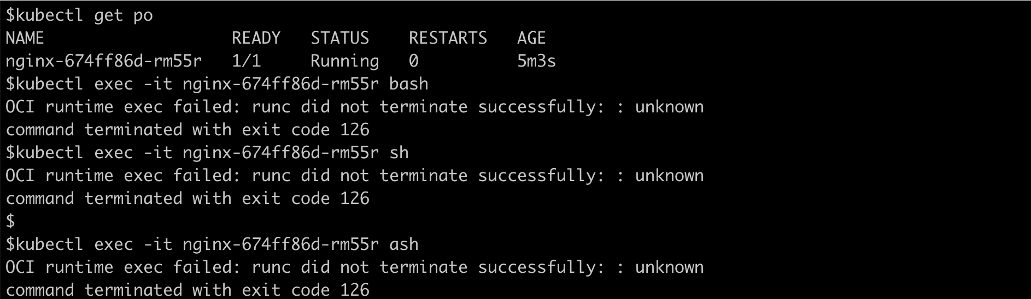Click the last 'command terminated with exit code' line
Viewport: 1031px width, 299px height.
coord(188,290)
